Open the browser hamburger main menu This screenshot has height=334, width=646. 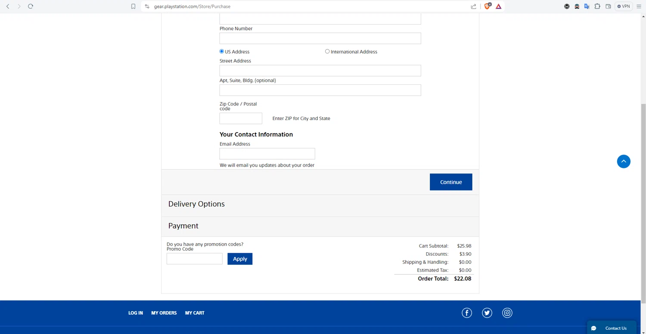click(639, 6)
